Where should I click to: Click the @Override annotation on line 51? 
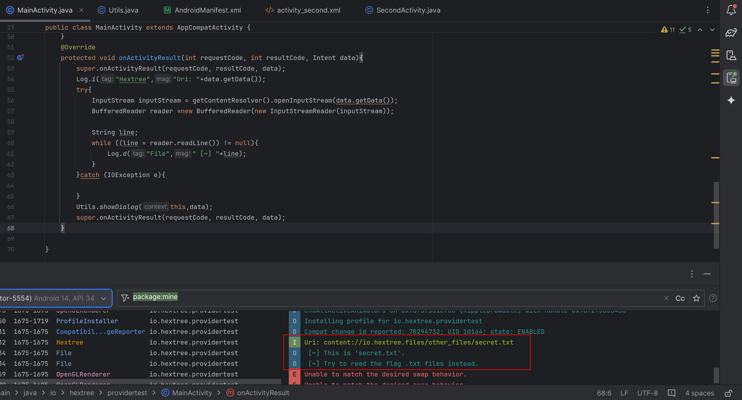pyautogui.click(x=78, y=47)
